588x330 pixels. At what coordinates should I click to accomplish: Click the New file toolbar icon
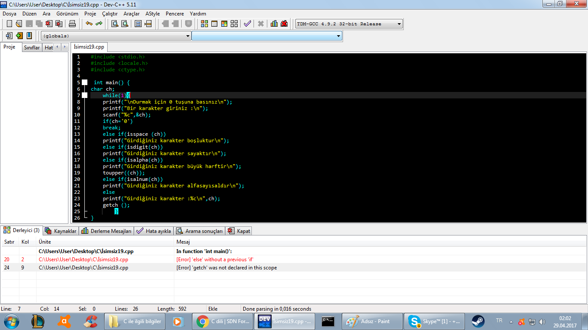9,24
